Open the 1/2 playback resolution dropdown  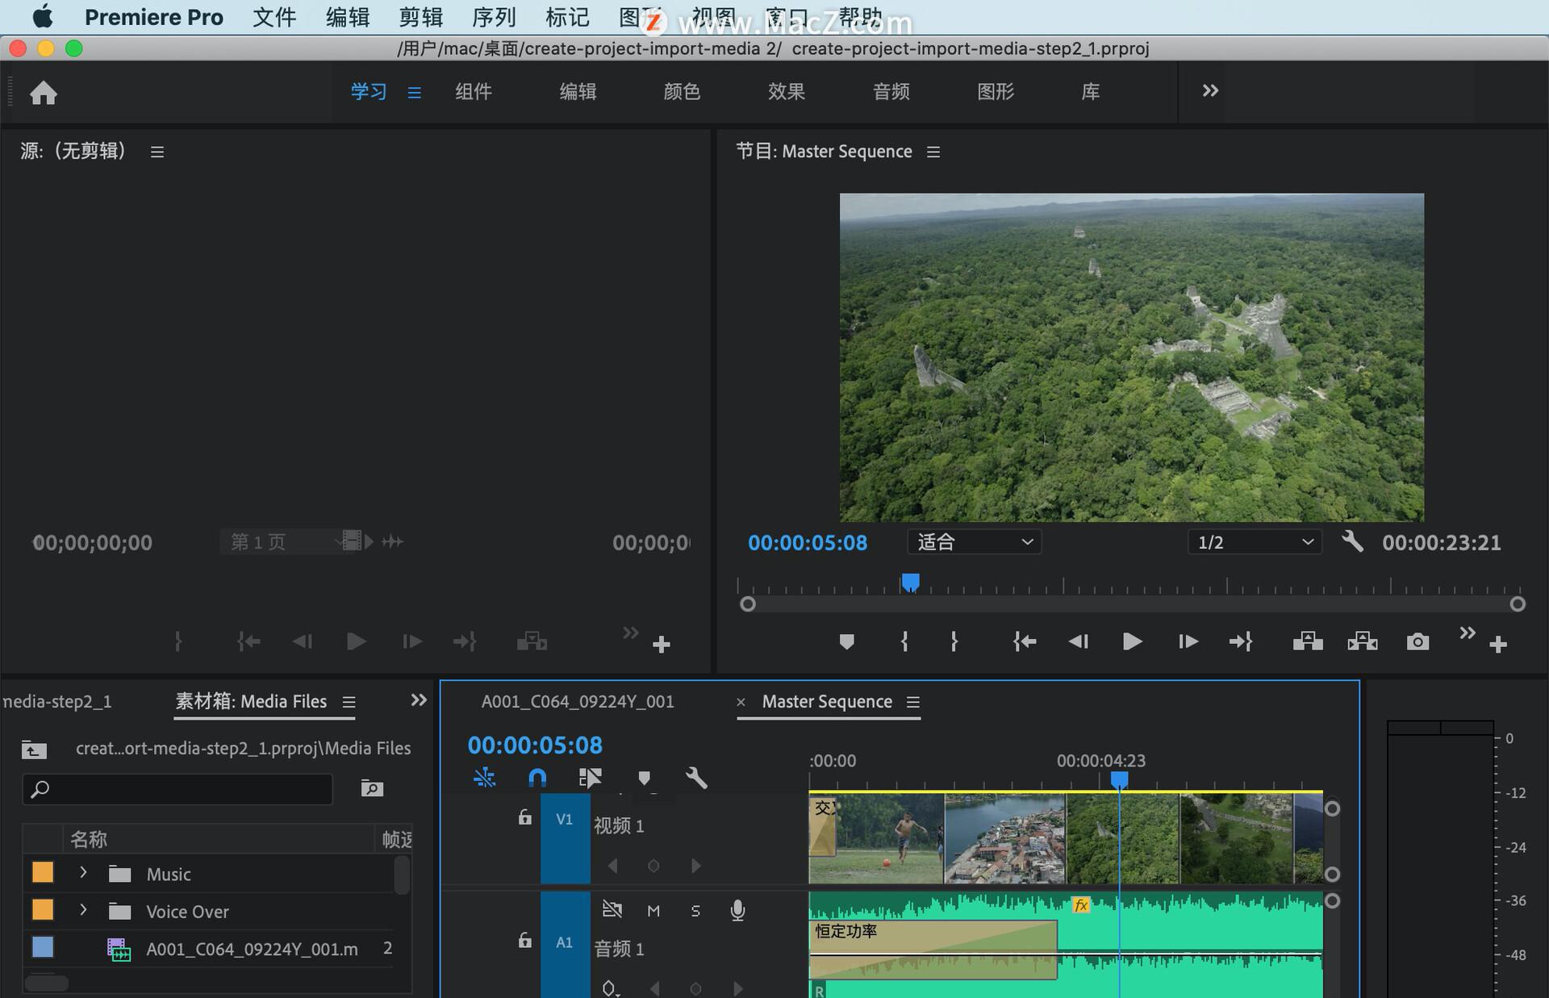[1255, 542]
